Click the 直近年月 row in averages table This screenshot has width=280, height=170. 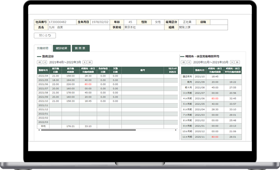tap(211, 77)
